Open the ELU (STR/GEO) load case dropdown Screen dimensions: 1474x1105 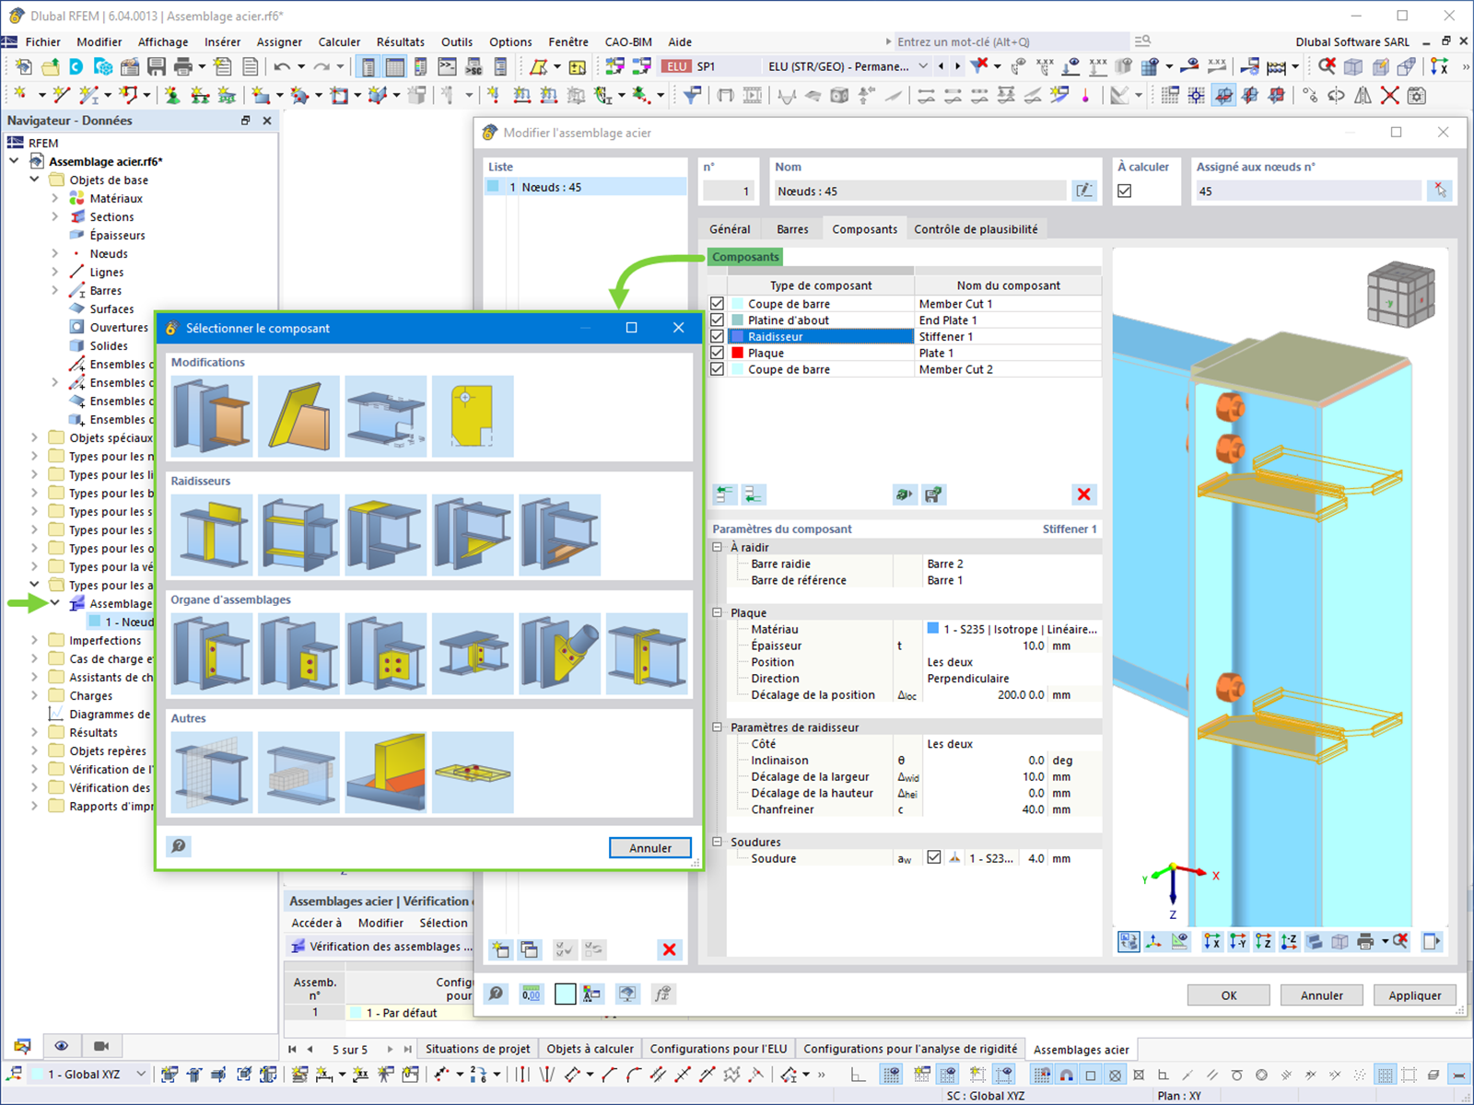click(x=922, y=66)
